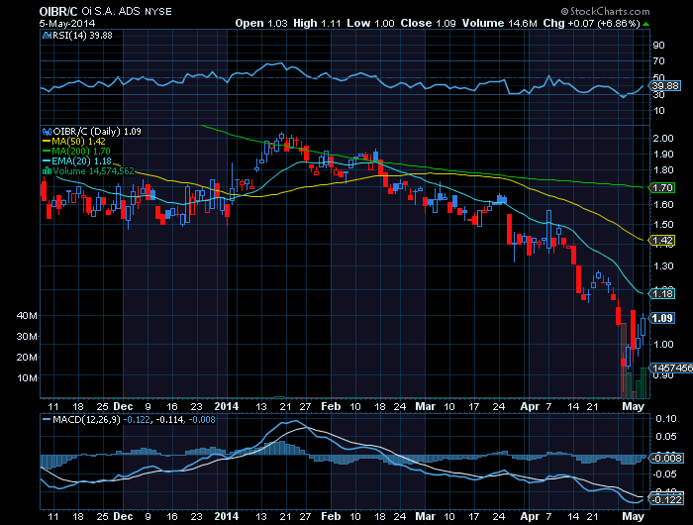Click the Chg +0.07 (+6.86%) value
693x525 pixels.
pyautogui.click(x=591, y=23)
